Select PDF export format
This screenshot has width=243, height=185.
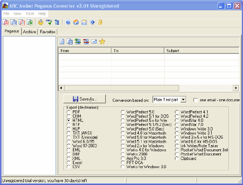pyautogui.click(x=68, y=112)
